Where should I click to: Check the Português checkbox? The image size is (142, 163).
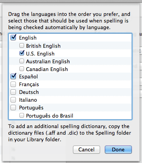[x=13, y=108]
